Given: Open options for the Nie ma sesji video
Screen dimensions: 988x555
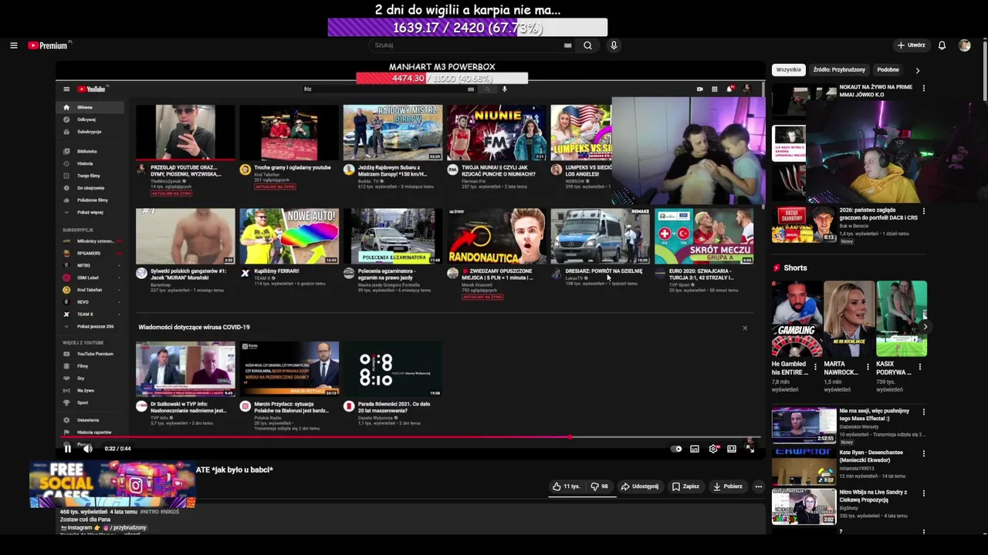Looking at the screenshot, I should click(x=923, y=412).
